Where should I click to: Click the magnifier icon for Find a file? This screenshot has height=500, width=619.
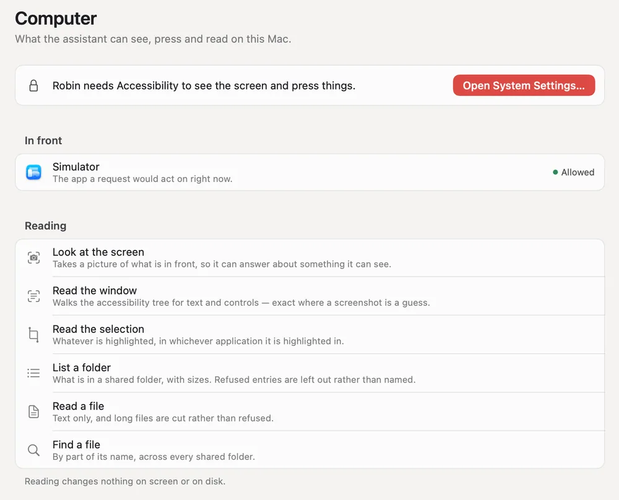tap(33, 450)
